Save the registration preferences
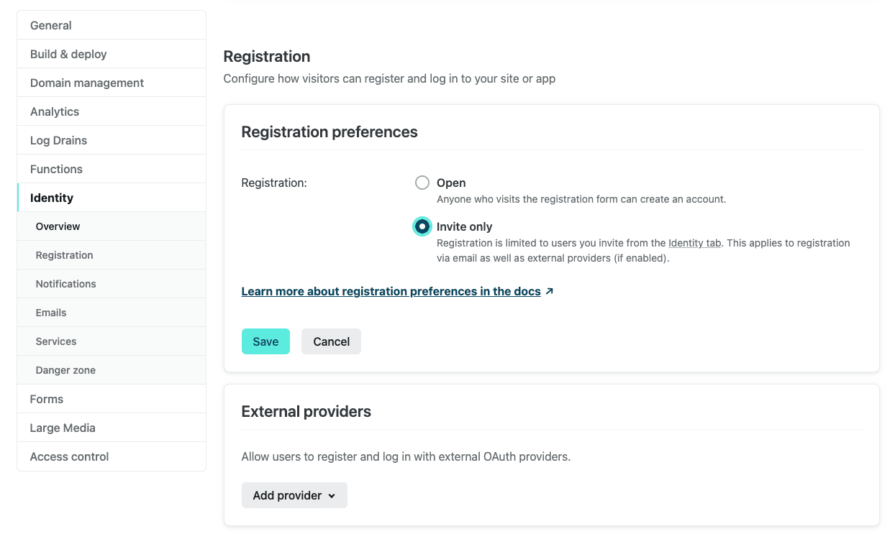Image resolution: width=895 pixels, height=534 pixels. pos(265,341)
